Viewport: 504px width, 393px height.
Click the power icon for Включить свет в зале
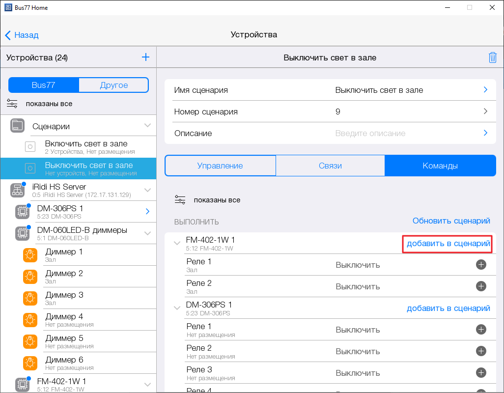click(x=30, y=146)
